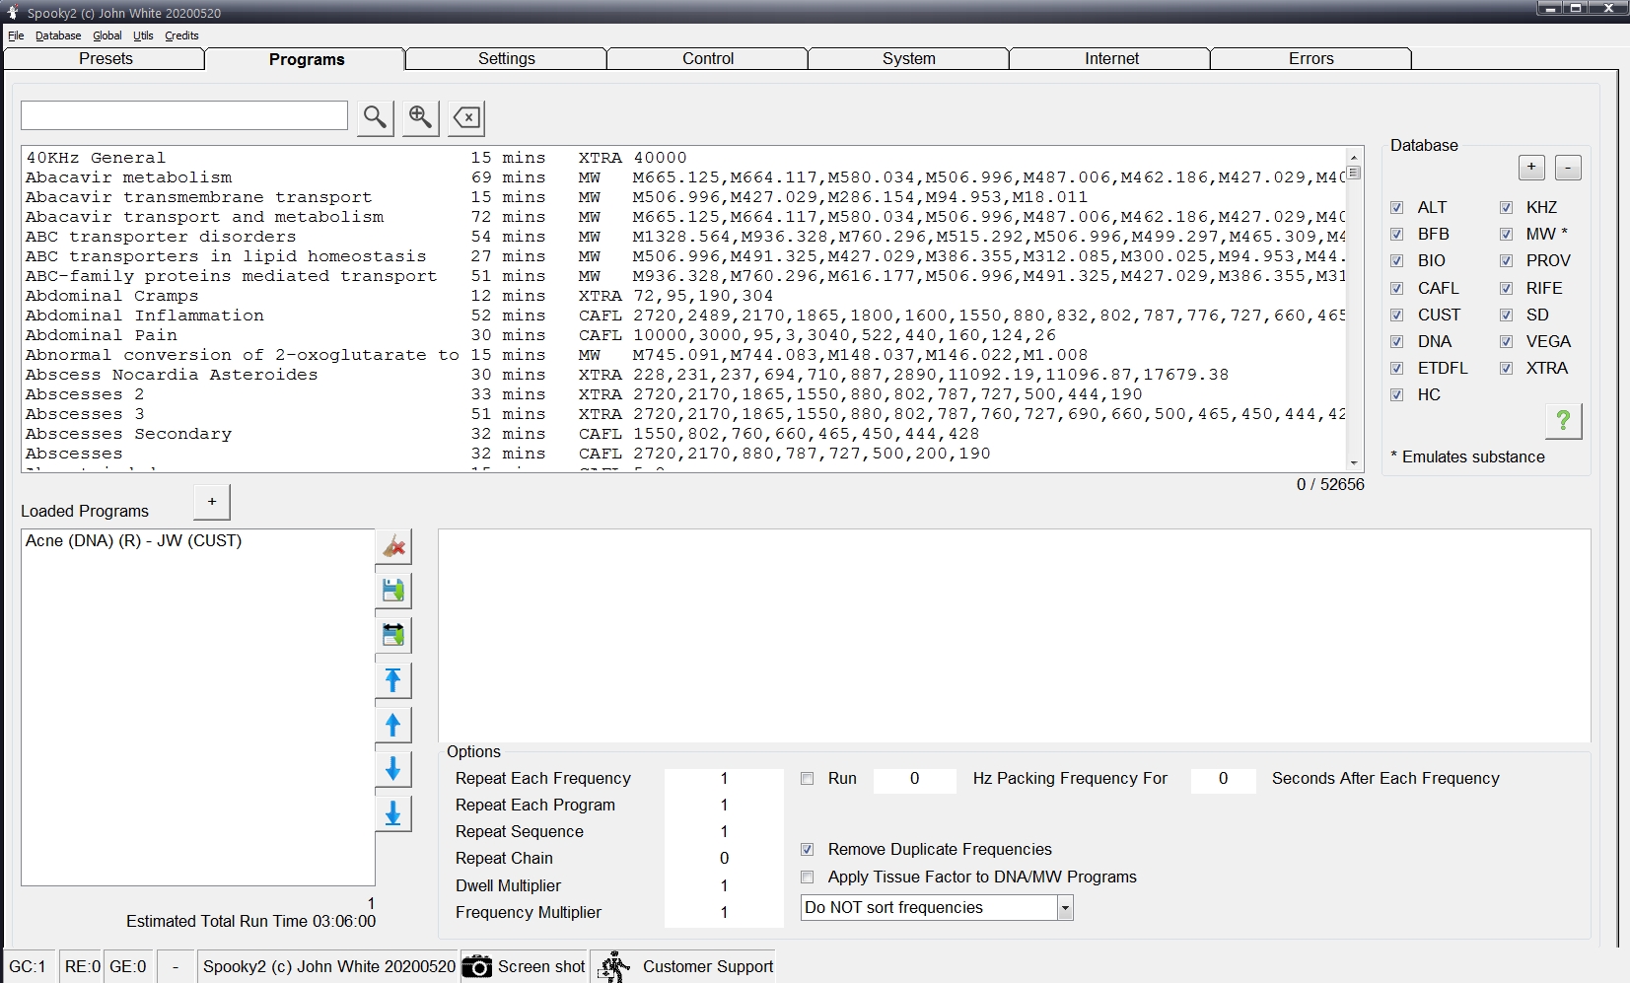This screenshot has width=1630, height=983.
Task: Toggle the PROV database checkbox
Action: (x=1506, y=260)
